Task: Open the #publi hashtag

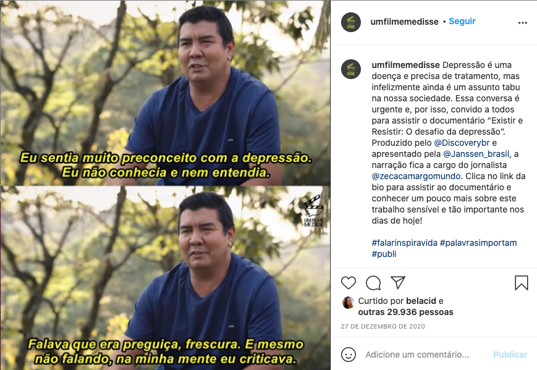Action: [384, 254]
